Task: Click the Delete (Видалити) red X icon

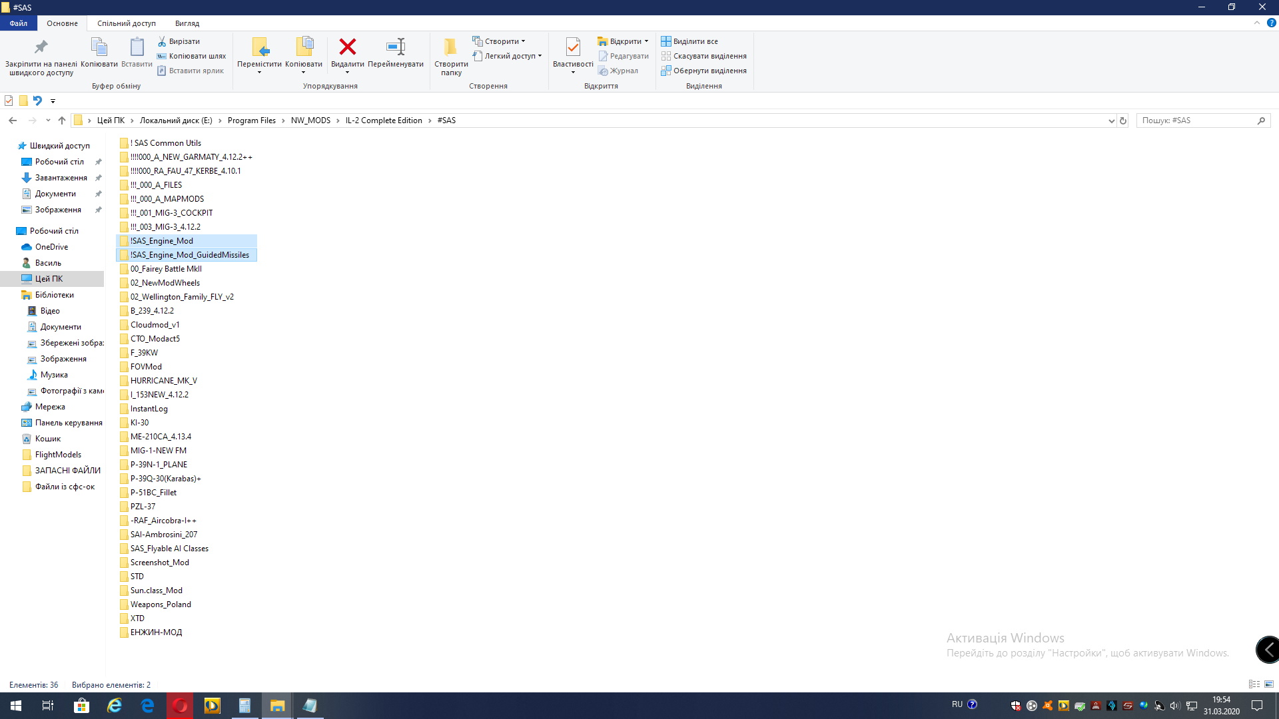Action: (x=347, y=47)
